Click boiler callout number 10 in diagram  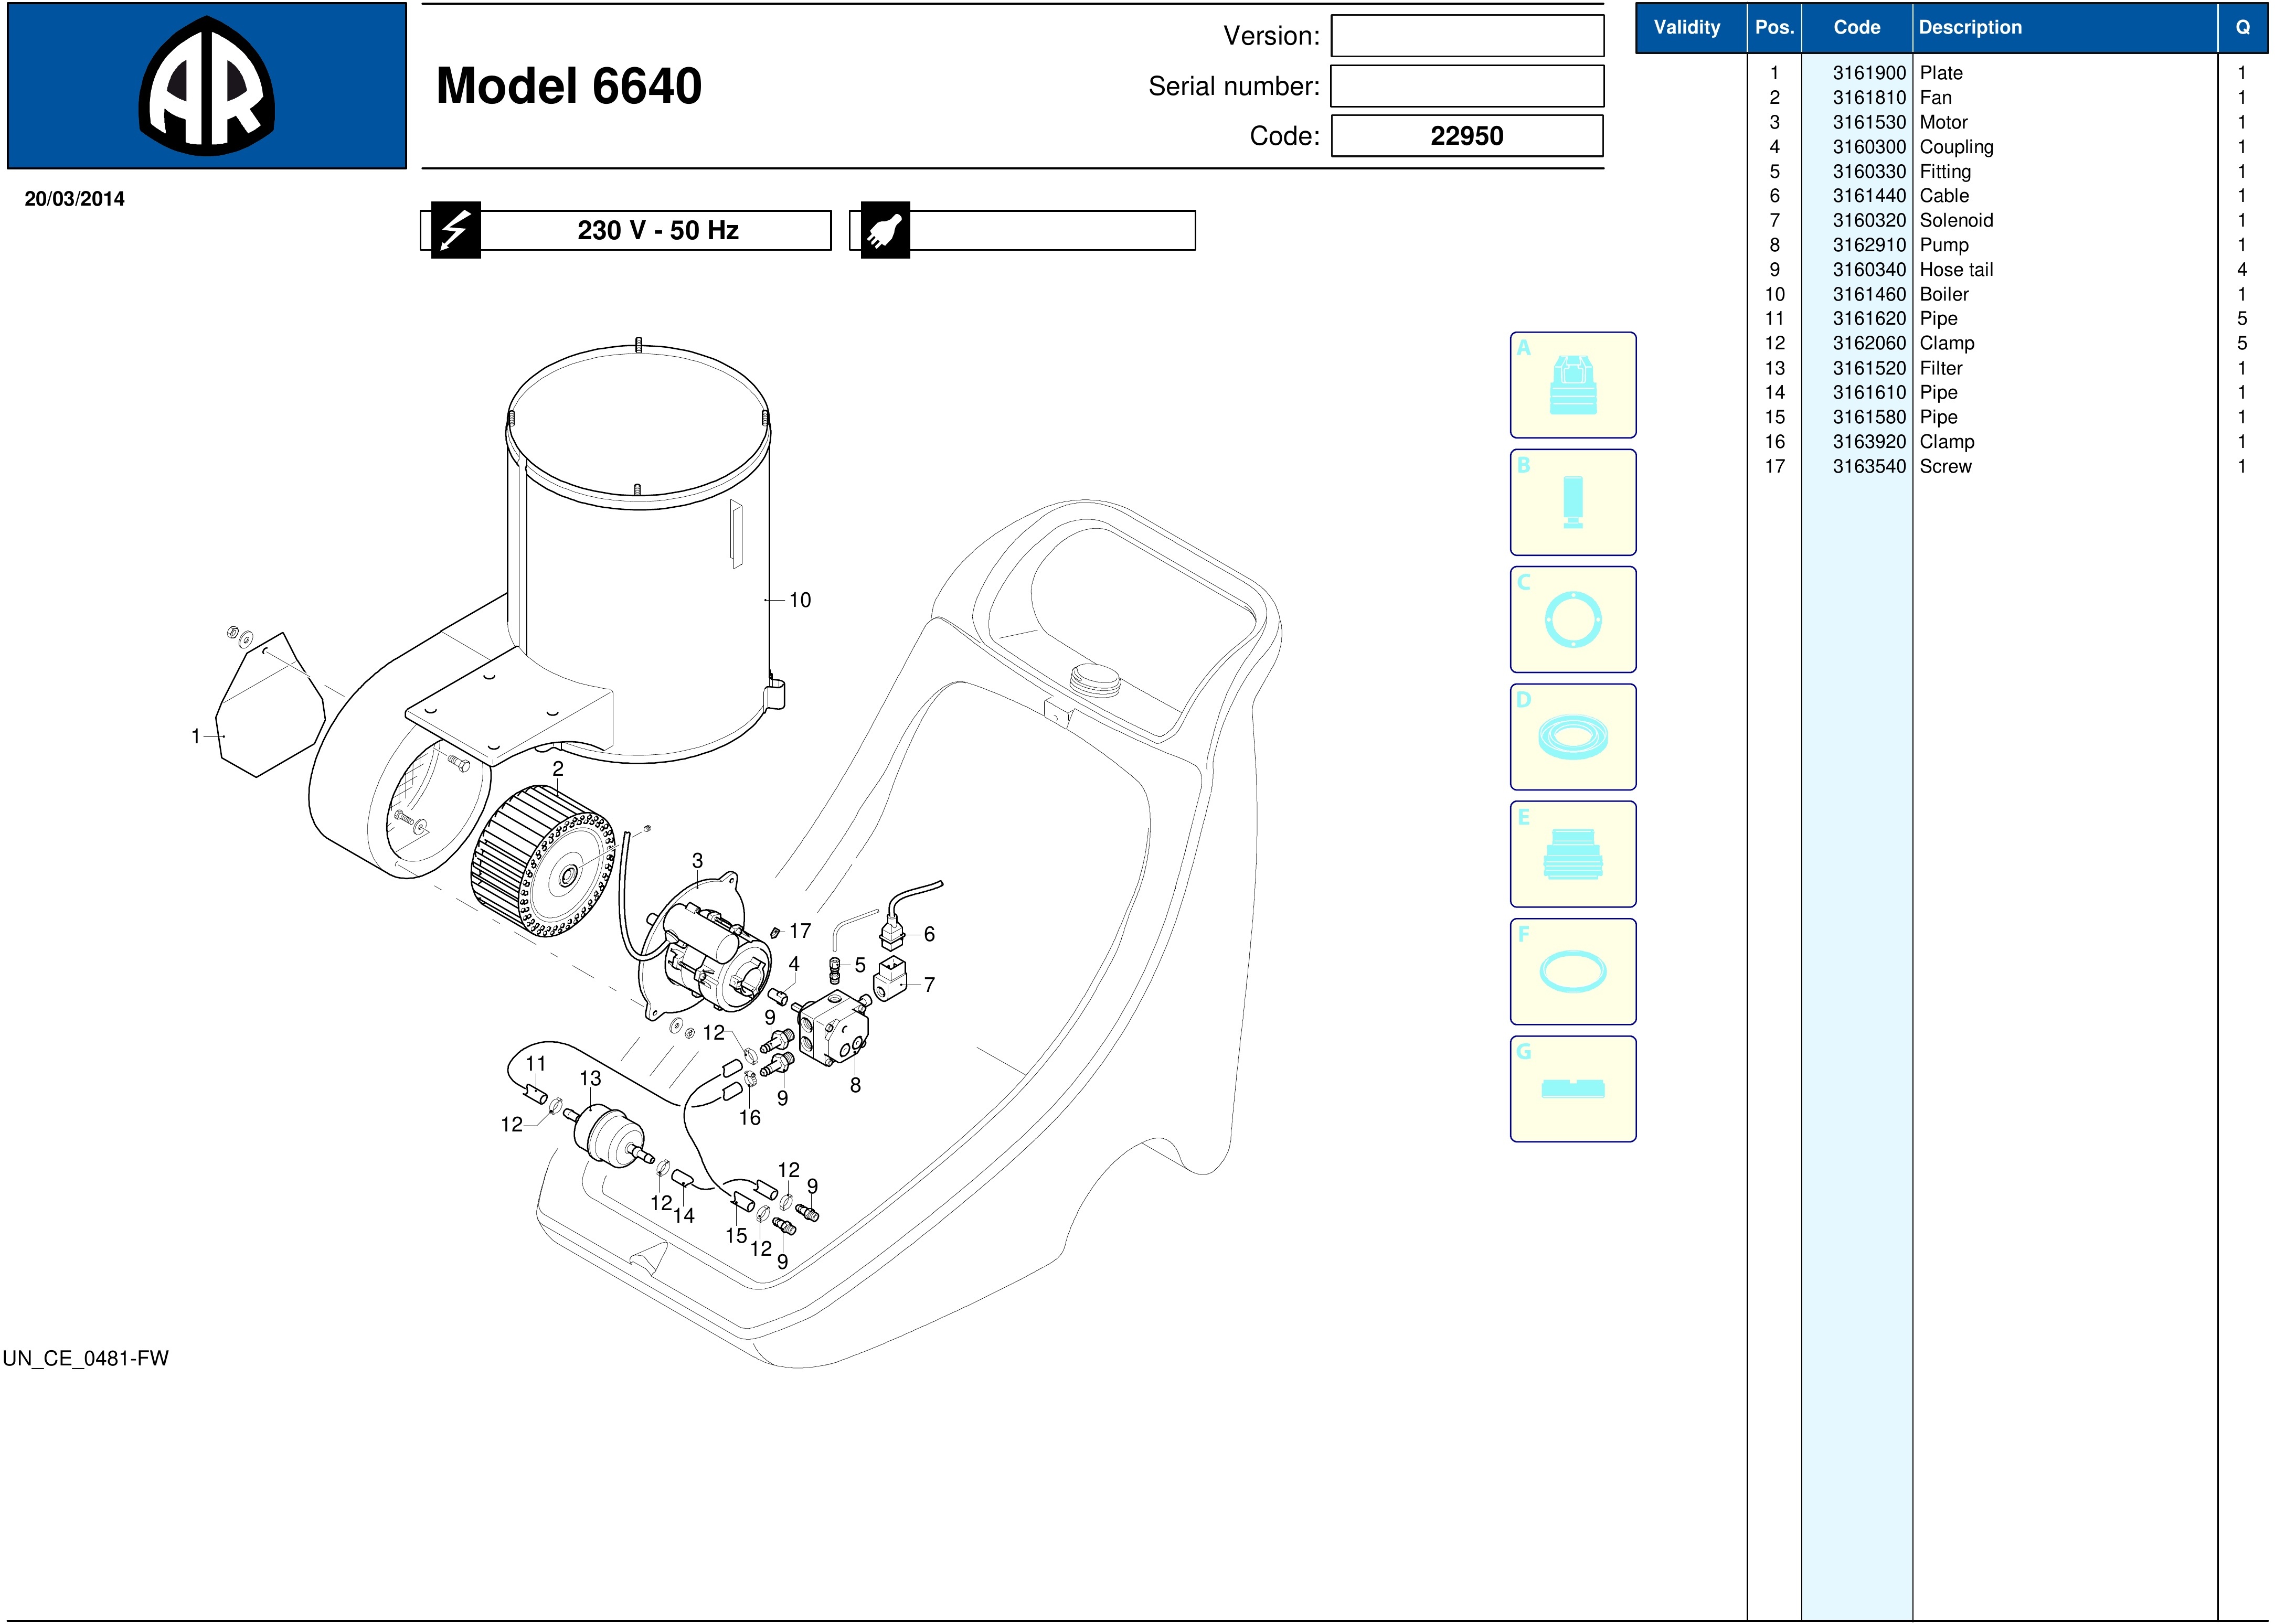[x=800, y=600]
